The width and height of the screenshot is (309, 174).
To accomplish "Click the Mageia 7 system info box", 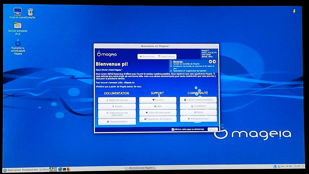I will [209, 54].
